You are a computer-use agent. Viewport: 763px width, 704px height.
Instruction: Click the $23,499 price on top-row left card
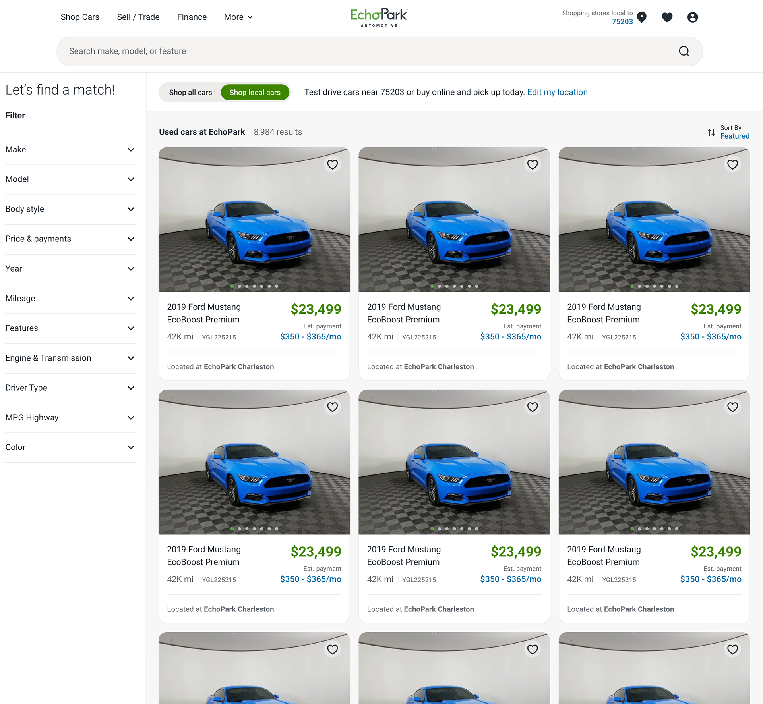[316, 309]
